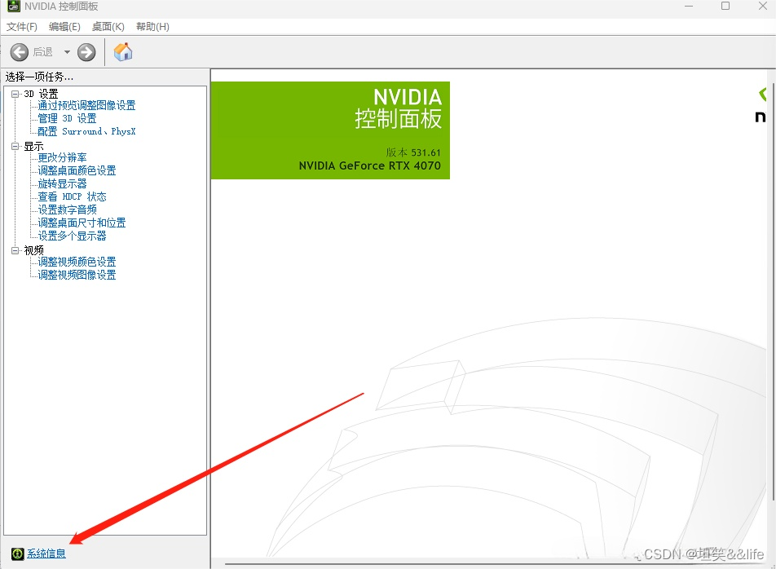Collapse the 视频 tree node
Image resolution: width=776 pixels, height=569 pixels.
pos(15,250)
